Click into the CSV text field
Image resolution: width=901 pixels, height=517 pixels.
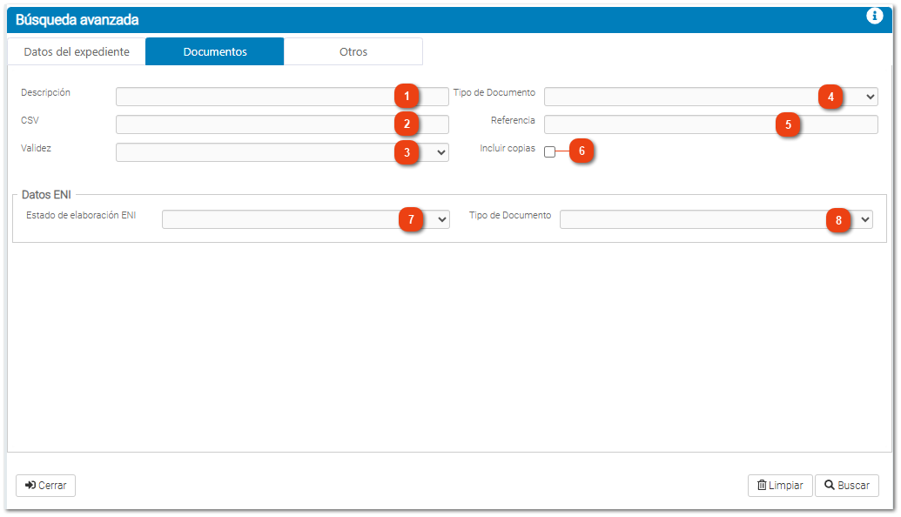[x=282, y=124]
